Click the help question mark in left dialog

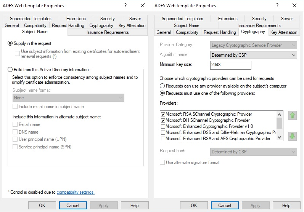coord(125,5)
